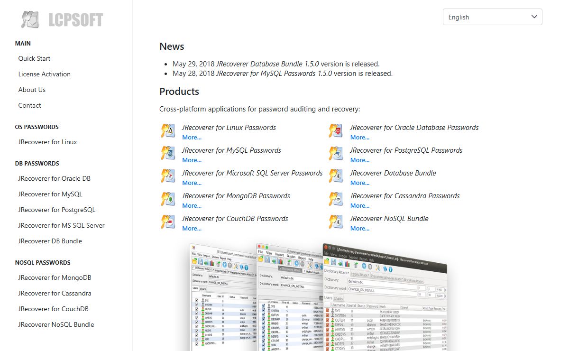Click More link under MongoDB Passwords
Screen dimensions: 569x351
pyautogui.click(x=192, y=206)
